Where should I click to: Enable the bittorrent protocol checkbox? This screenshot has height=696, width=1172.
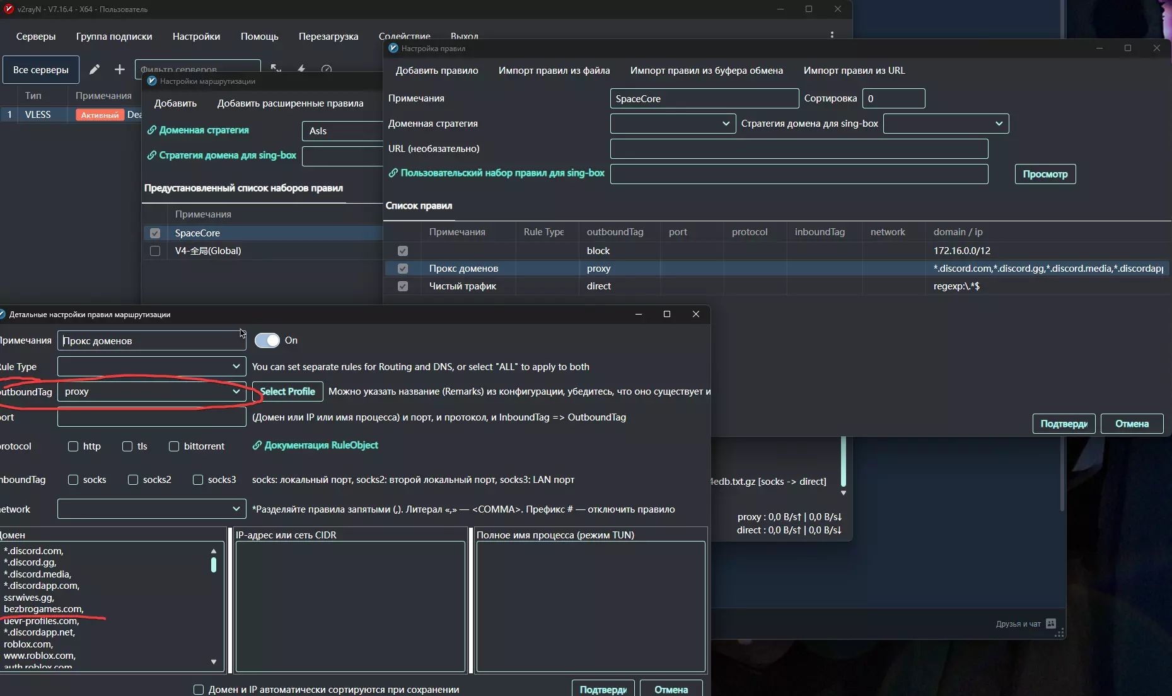174,446
